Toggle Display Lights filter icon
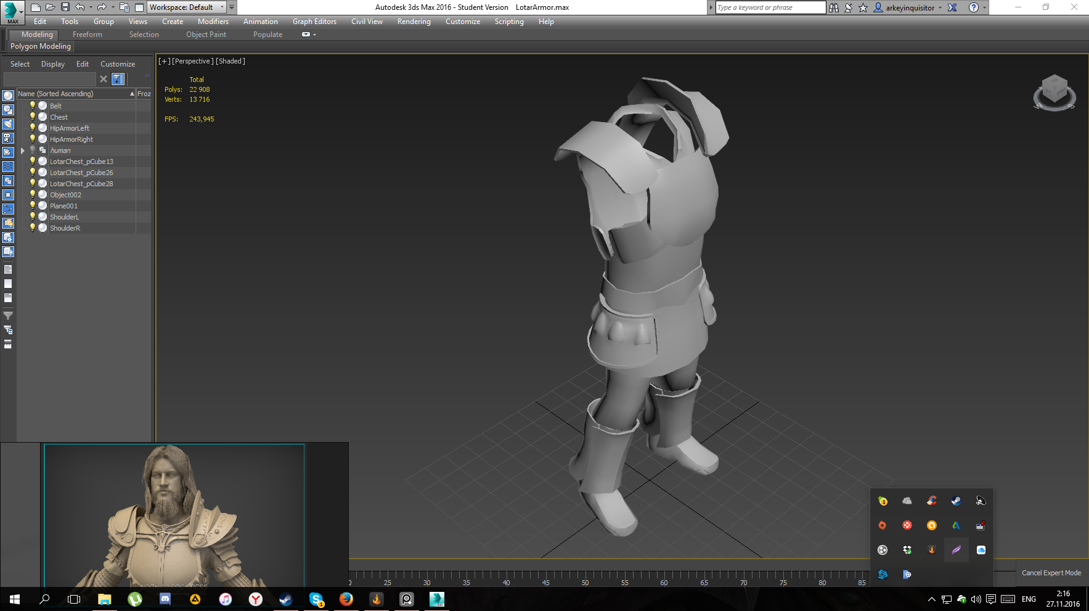 (x=8, y=124)
